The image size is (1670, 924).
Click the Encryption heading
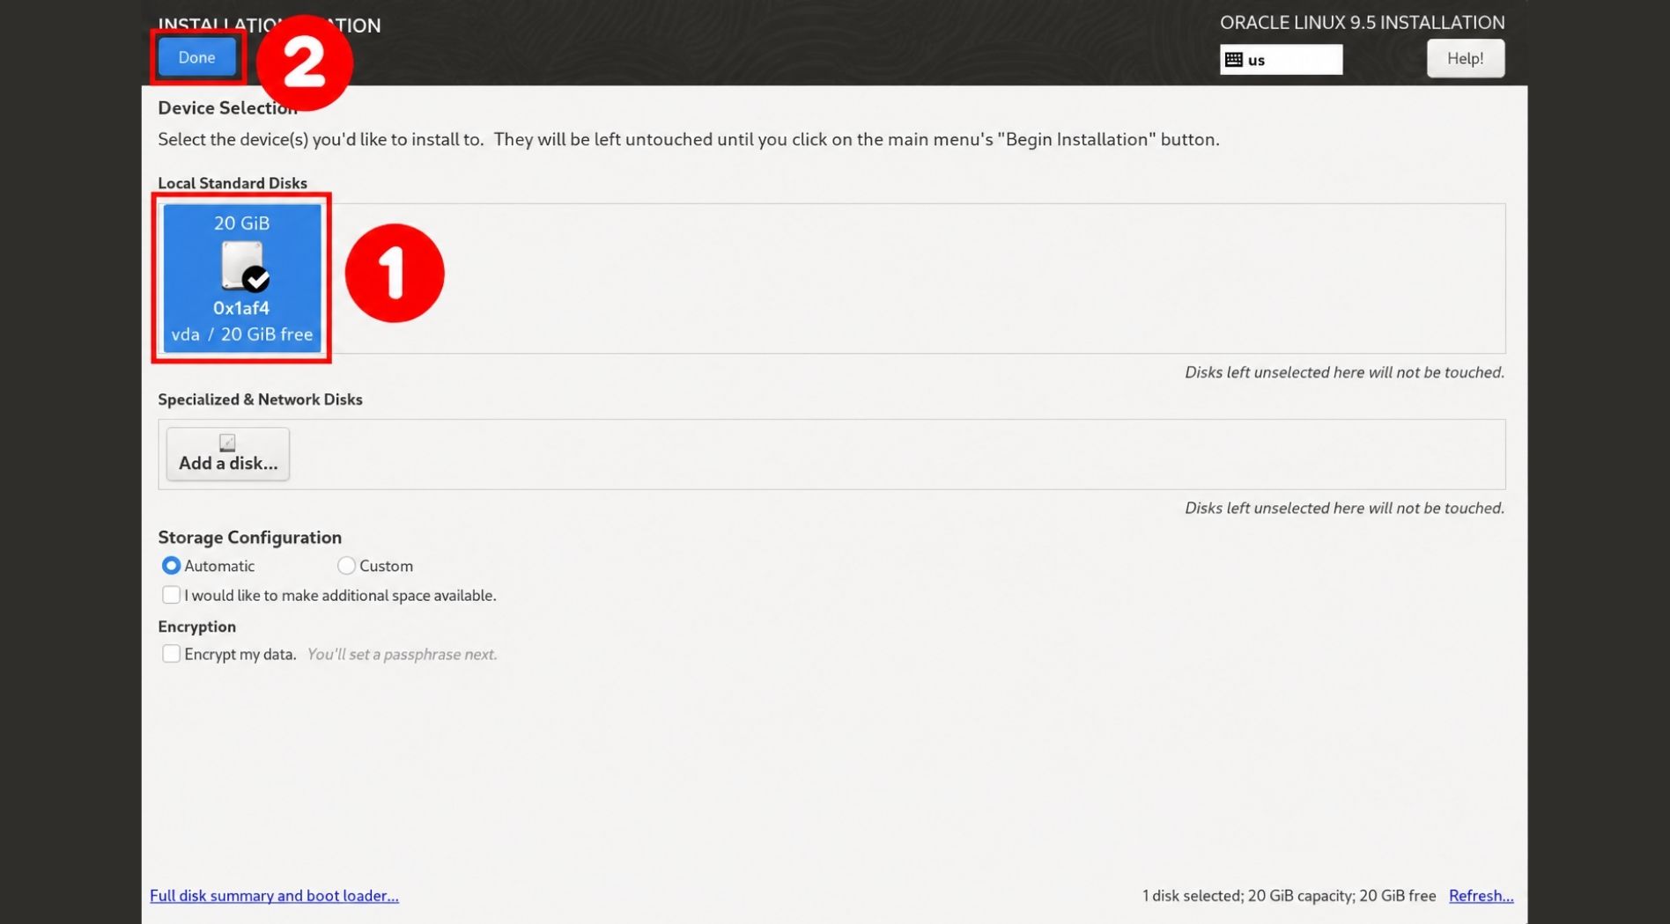(196, 627)
